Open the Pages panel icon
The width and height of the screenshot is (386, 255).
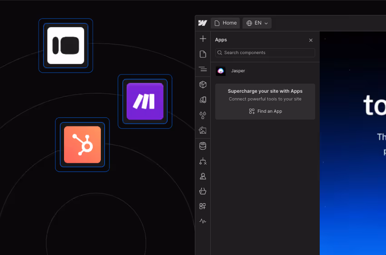203,54
